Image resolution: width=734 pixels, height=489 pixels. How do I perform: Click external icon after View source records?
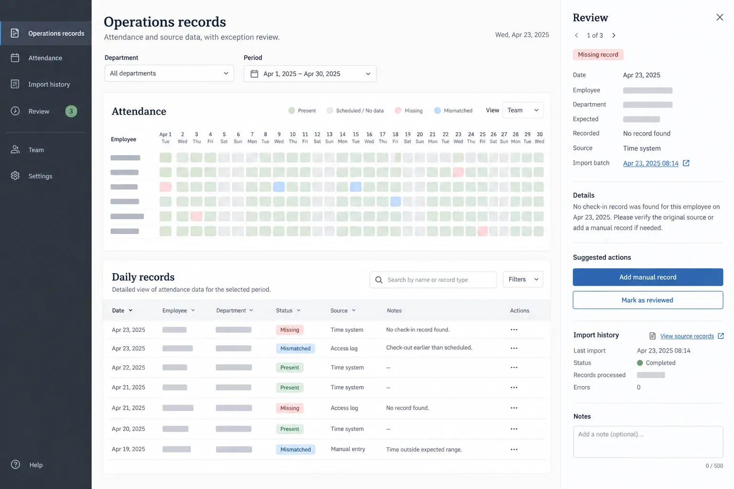click(721, 336)
